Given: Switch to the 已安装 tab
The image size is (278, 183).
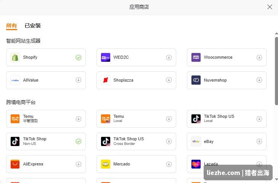Looking at the screenshot, I should pos(33,26).
